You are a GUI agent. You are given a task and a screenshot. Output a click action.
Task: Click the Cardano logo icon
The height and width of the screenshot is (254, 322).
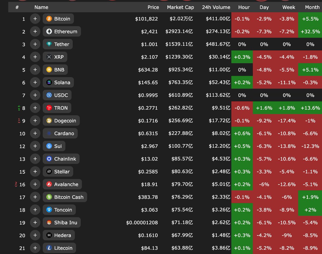coord(49,133)
